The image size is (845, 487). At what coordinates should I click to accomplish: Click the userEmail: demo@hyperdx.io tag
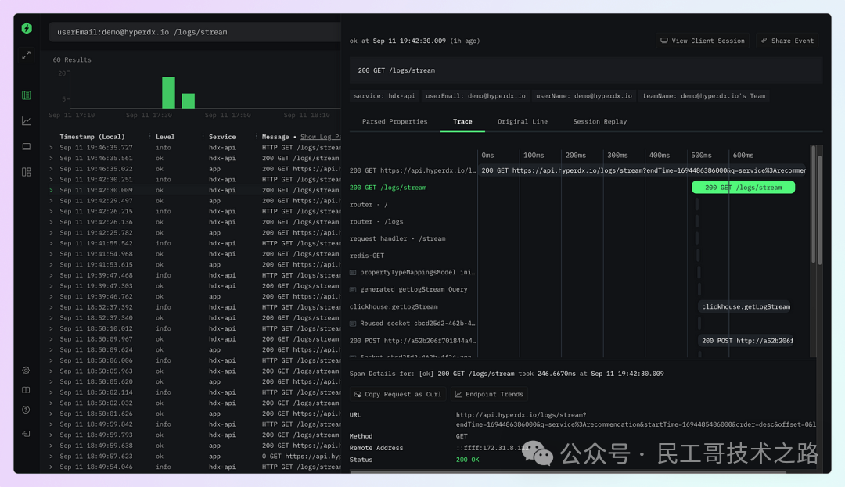(476, 96)
